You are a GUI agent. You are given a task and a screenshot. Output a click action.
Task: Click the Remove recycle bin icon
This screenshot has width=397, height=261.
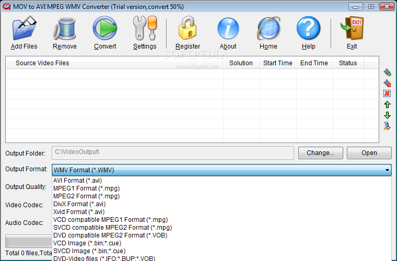click(x=65, y=29)
